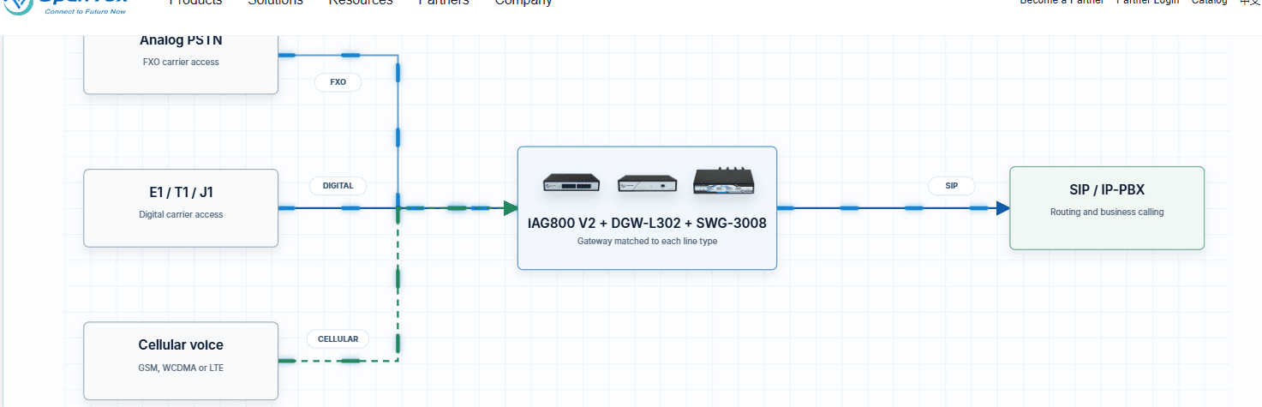
Task: Click the E1 / T1 / J1 heading
Action: click(x=181, y=192)
